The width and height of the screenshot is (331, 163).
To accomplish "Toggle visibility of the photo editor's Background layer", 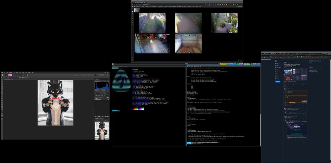I will tap(108, 99).
